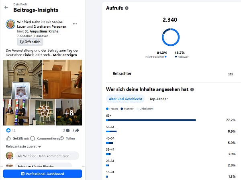Select the Alter und Geschlecht tab
This screenshot has width=241, height=180.
[x=125, y=99]
